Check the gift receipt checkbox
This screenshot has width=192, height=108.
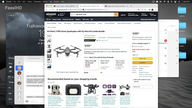point(133,79)
